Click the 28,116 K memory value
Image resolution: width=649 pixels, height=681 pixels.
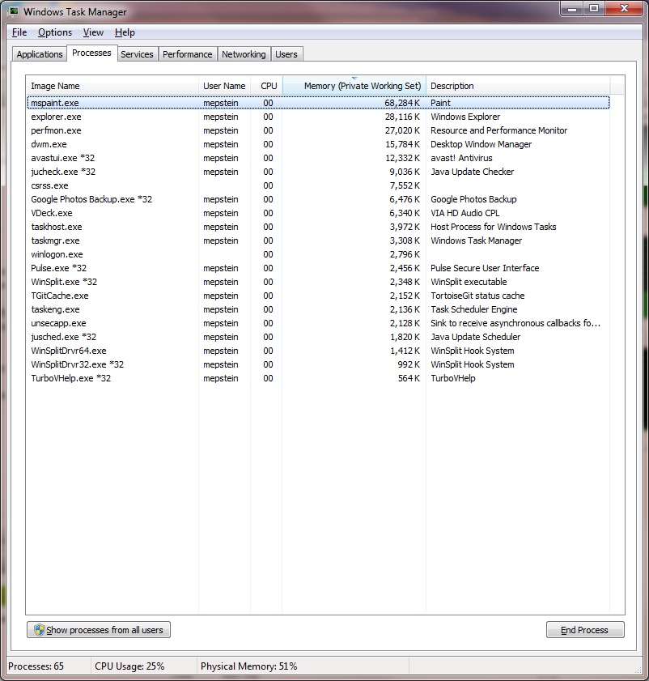[402, 117]
